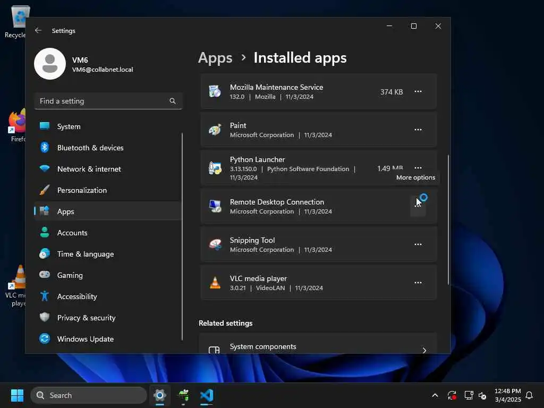Open the notification bell in taskbar
Viewport: 544px width, 408px height.
(529, 395)
